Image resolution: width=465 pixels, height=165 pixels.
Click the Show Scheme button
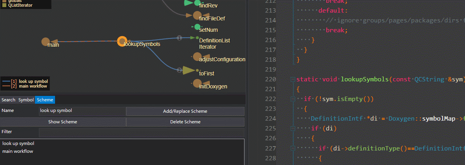62,122
